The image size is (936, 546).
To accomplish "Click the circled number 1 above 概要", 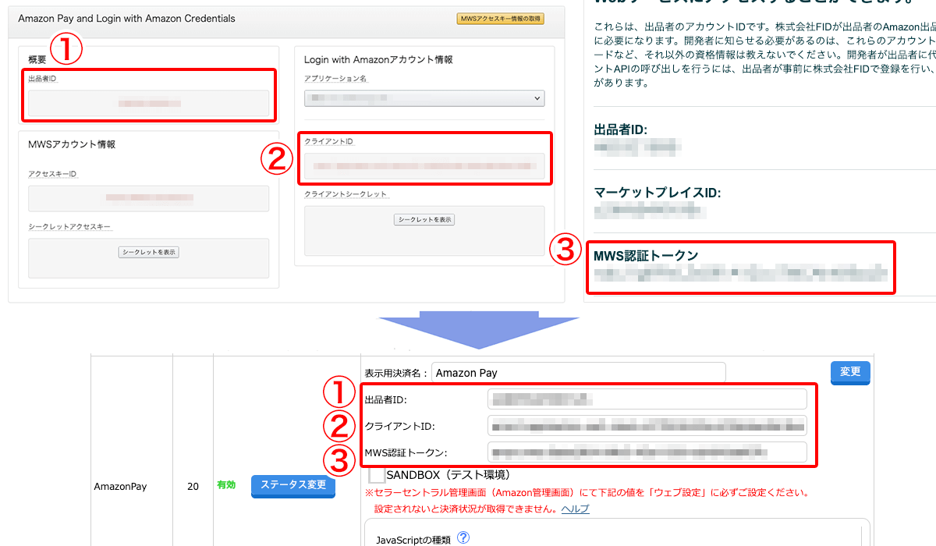I will pos(66,50).
